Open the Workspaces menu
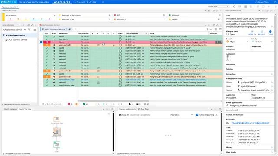Viewport: 278px width, 156px height. pos(62,2)
